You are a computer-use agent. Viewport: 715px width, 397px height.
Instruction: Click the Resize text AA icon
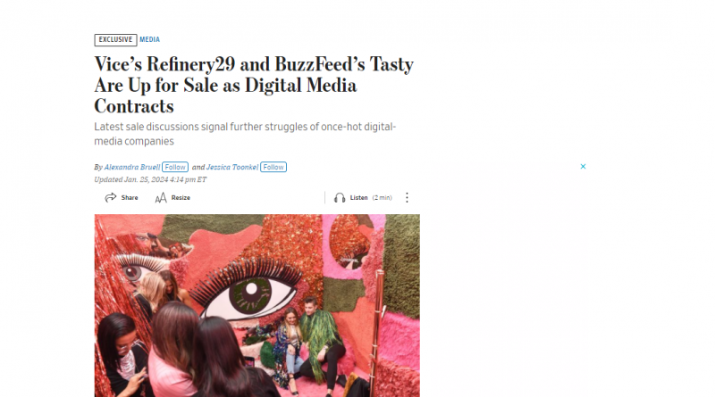[x=161, y=197]
